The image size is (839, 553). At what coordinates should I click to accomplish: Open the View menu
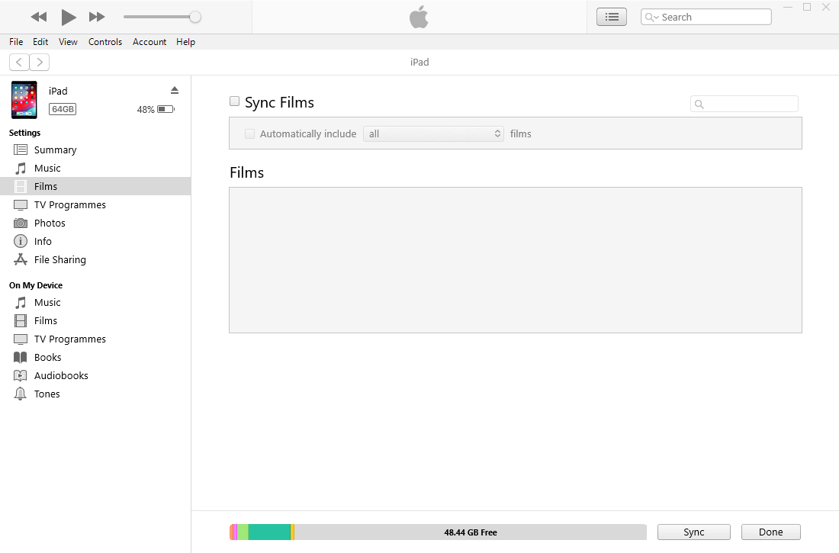[x=68, y=42]
